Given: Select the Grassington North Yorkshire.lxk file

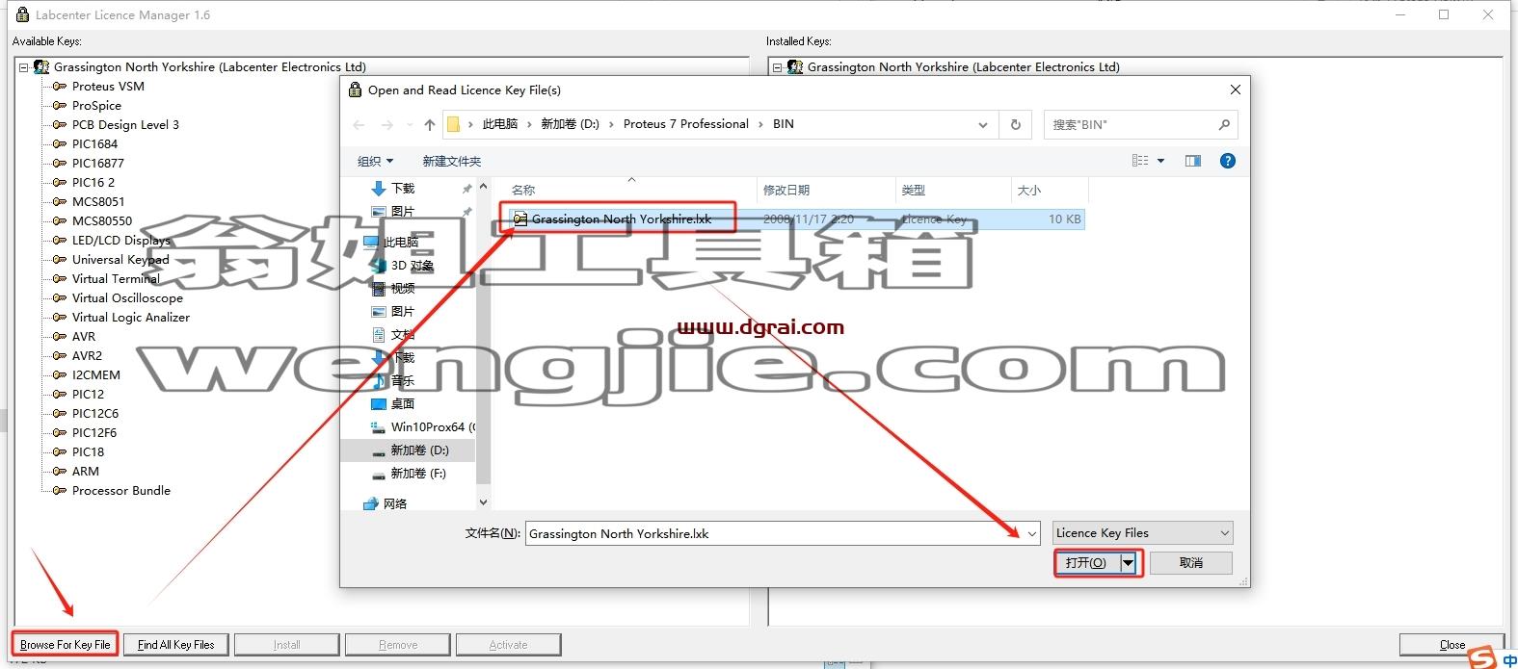Looking at the screenshot, I should (621, 219).
